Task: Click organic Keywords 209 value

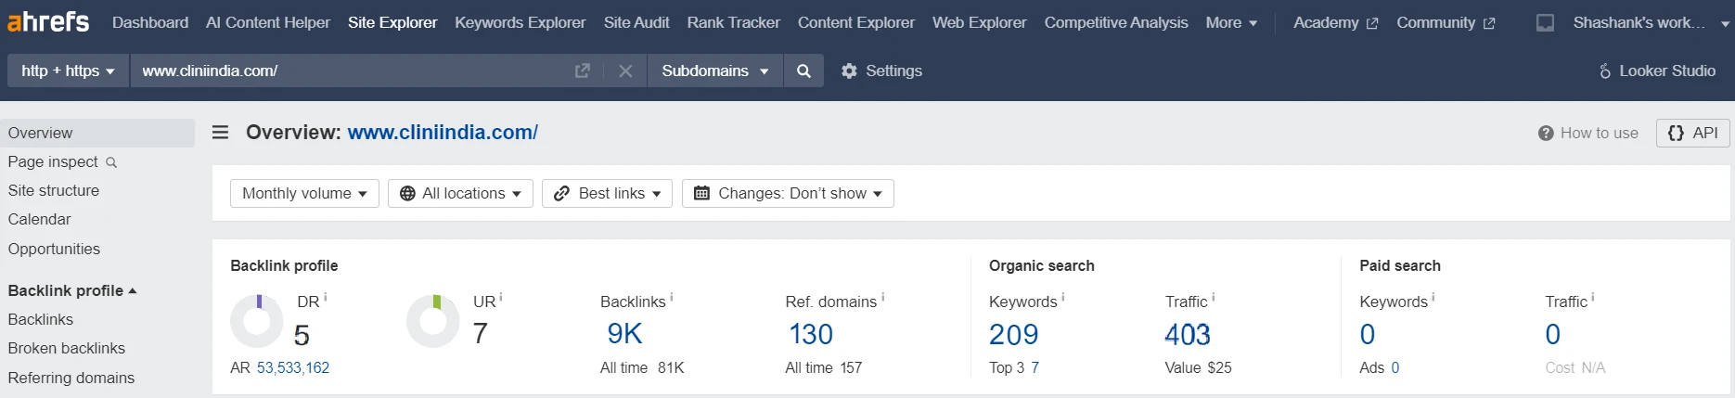Action: pyautogui.click(x=1014, y=334)
